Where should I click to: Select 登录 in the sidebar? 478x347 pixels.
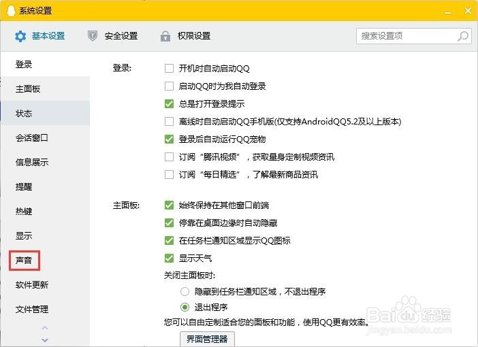point(45,64)
